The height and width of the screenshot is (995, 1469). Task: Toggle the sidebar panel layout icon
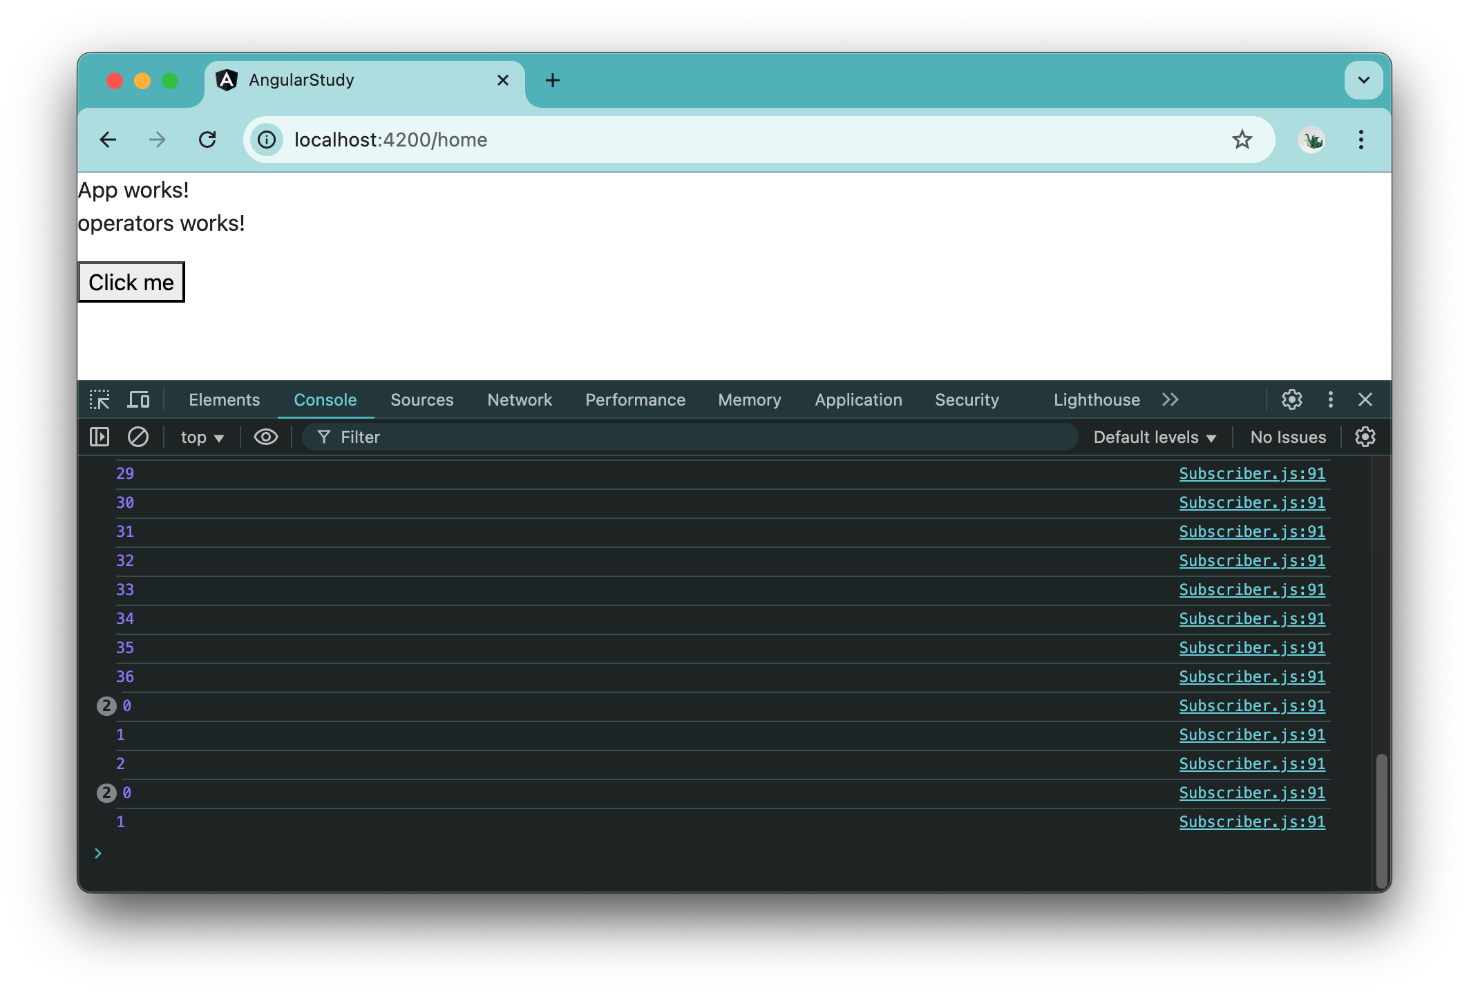pyautogui.click(x=100, y=437)
